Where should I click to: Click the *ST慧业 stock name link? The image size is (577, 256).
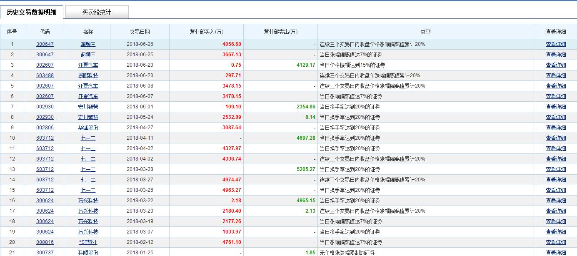(x=88, y=242)
